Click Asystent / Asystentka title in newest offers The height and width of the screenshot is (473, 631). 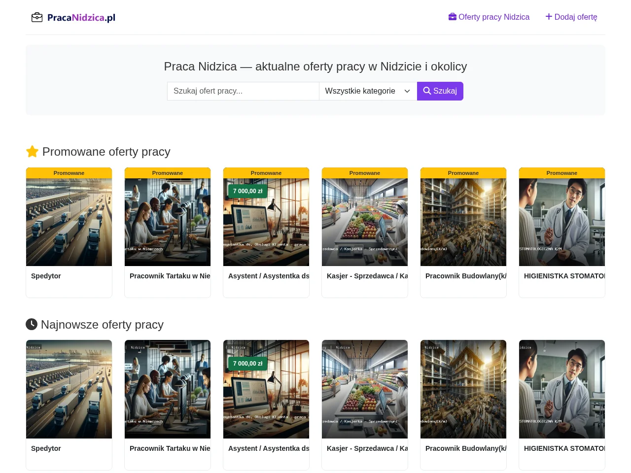click(x=269, y=448)
